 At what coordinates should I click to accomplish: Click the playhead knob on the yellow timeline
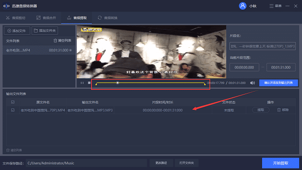(x=118, y=83)
